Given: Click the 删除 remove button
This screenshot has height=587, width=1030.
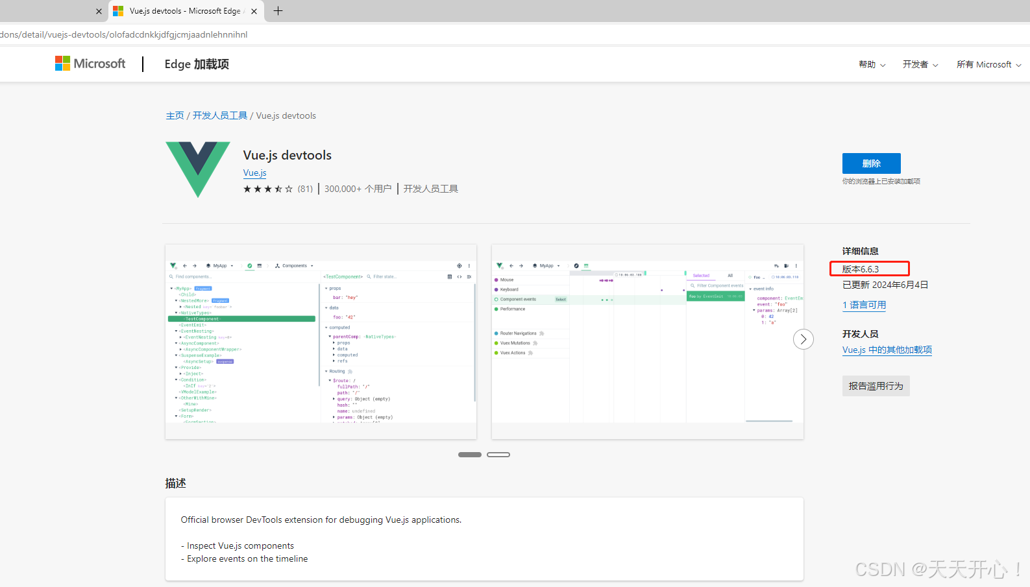Looking at the screenshot, I should click(871, 163).
